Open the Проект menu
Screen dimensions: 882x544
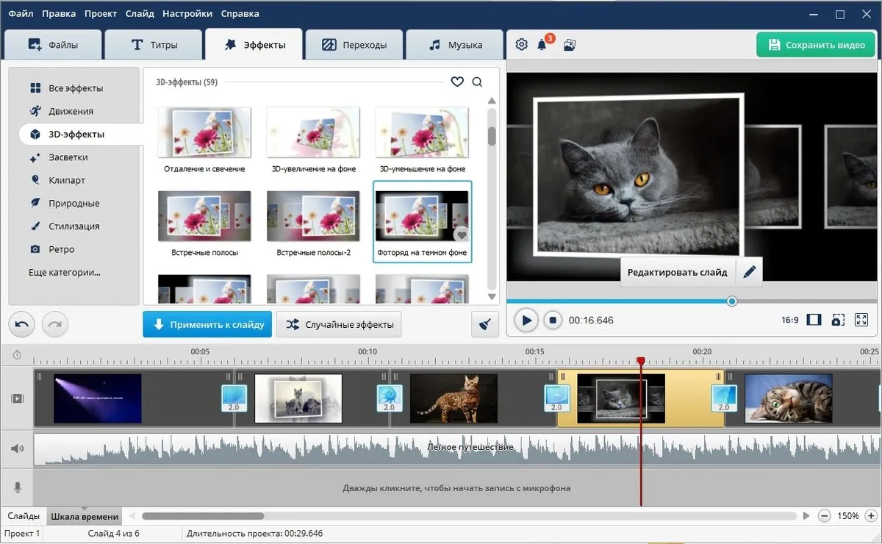(101, 13)
